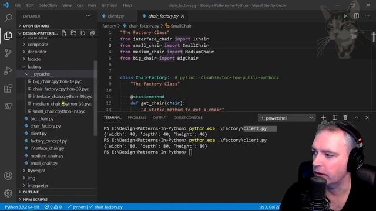The image size is (376, 211).
Task: Expand the flyweight folder
Action: [36, 171]
